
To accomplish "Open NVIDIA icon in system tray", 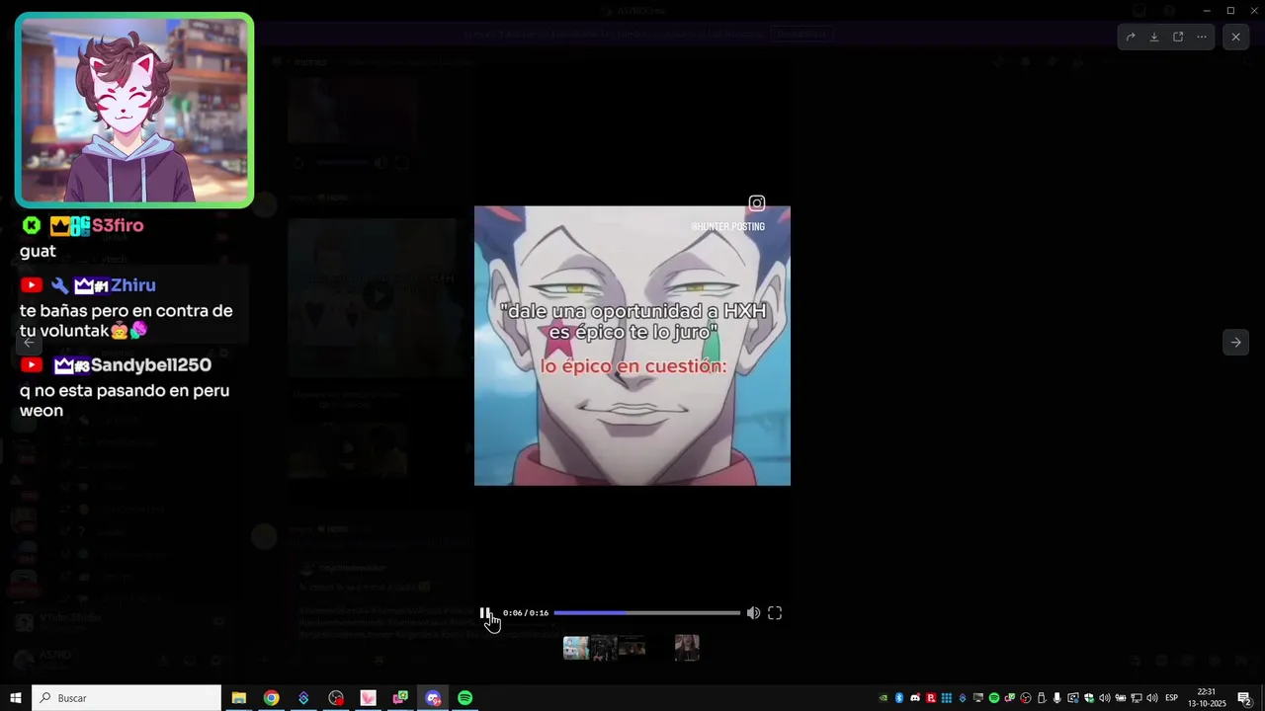I will 884,698.
